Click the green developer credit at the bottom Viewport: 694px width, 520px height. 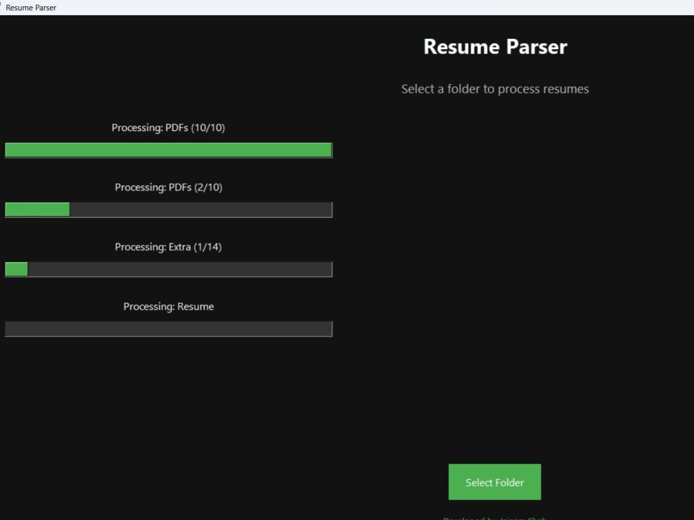[x=495, y=518]
